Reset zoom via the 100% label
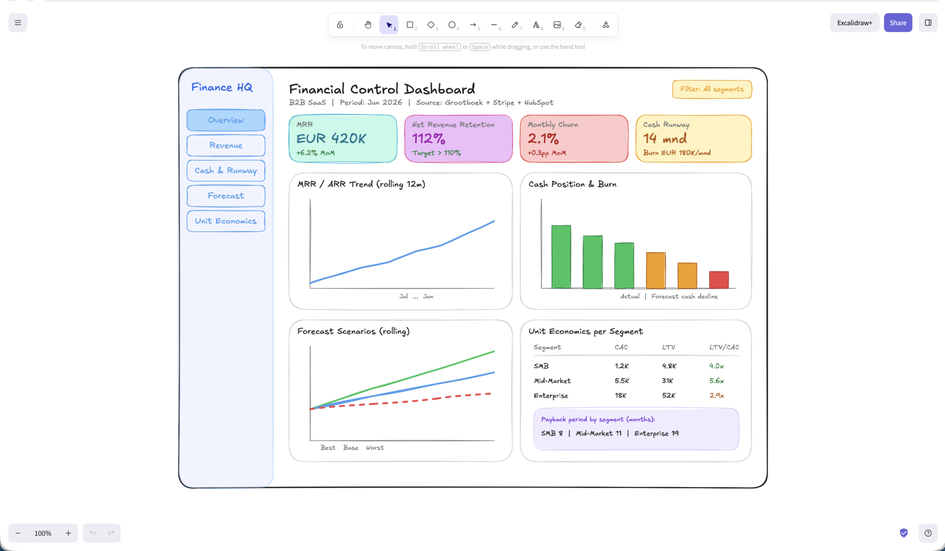The image size is (945, 551). (43, 533)
